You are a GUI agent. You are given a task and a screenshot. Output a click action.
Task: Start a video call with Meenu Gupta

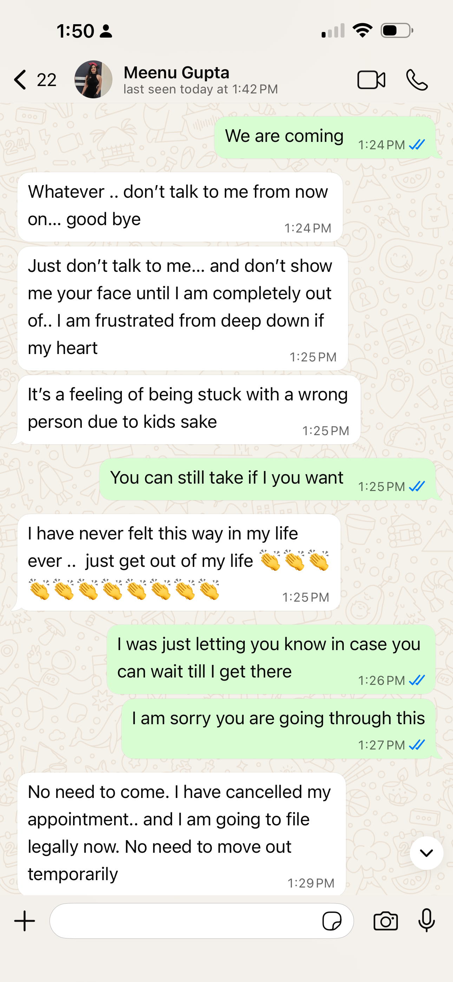371,80
